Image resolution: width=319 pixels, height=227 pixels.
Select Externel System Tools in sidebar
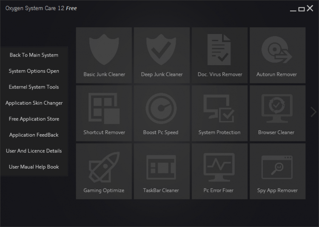[34, 87]
